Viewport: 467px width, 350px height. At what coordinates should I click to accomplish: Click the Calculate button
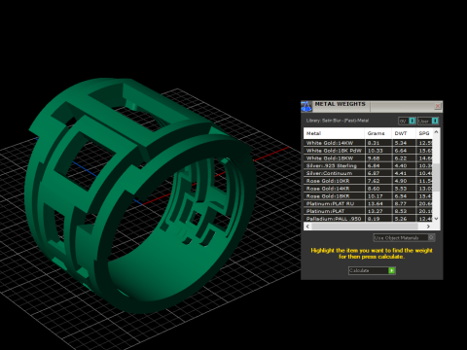[x=372, y=270]
